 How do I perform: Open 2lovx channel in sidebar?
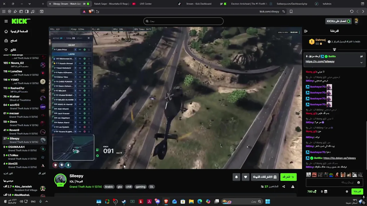pos(24,123)
